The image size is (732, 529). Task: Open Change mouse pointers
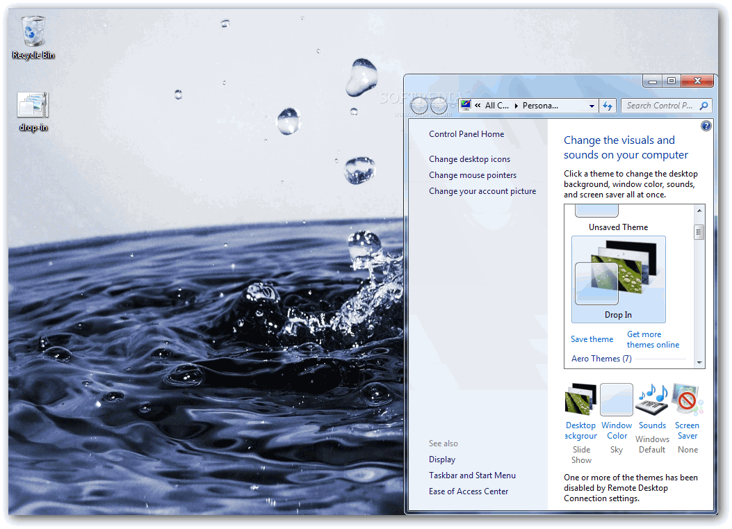pyautogui.click(x=473, y=175)
